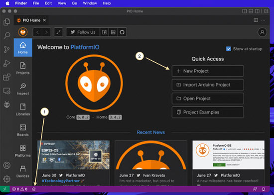This screenshot has width=274, height=195.
Task: Open Libraries in the PIO sidebar
Action: [x=23, y=109]
